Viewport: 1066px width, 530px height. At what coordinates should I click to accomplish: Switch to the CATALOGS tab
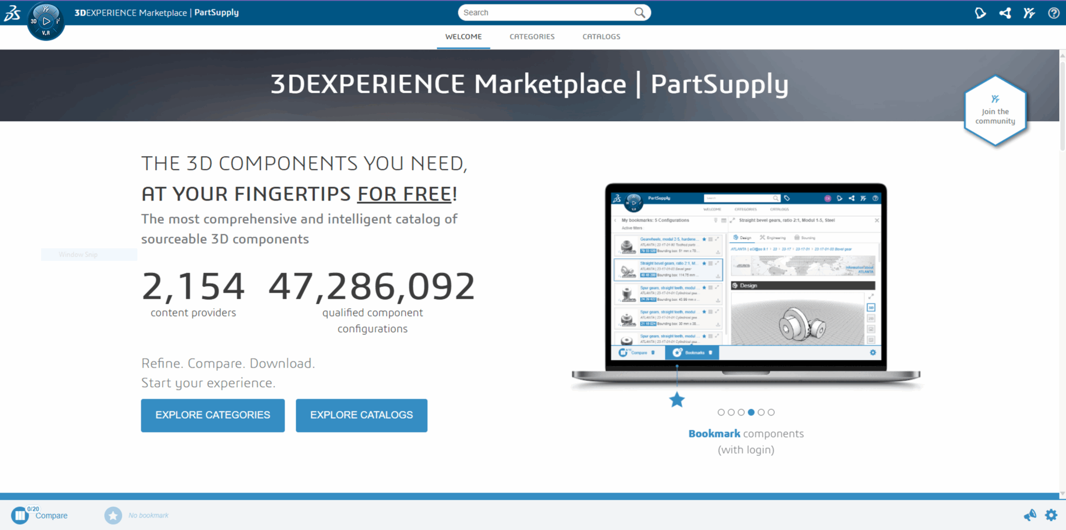point(601,36)
